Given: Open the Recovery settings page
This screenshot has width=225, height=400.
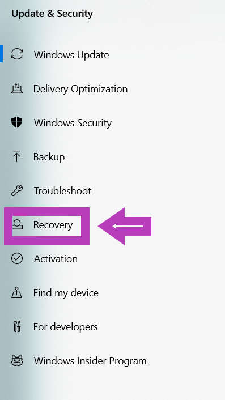Looking at the screenshot, I should (x=53, y=225).
